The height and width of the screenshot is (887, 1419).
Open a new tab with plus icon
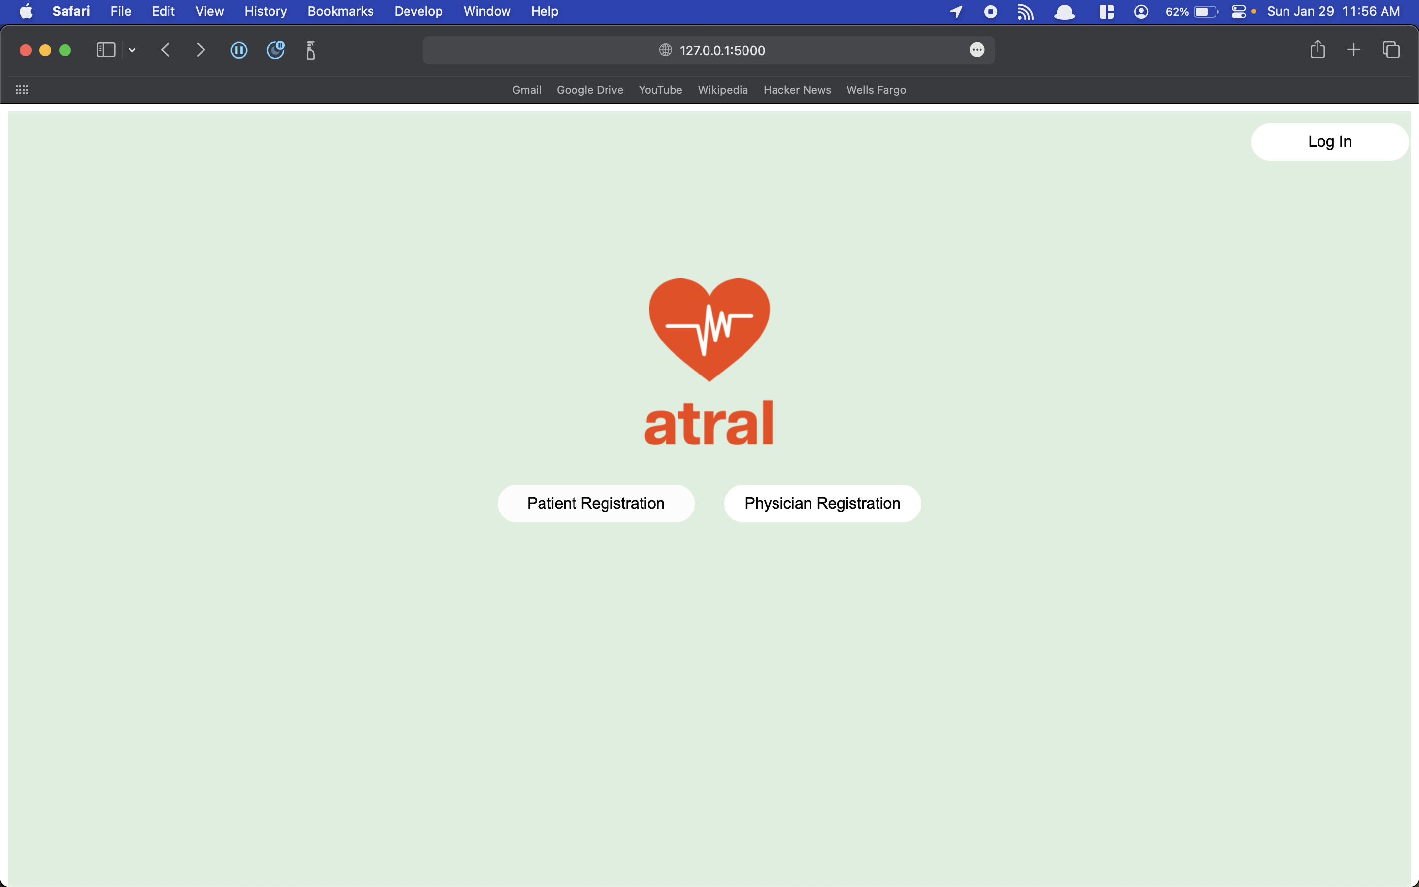1353,50
